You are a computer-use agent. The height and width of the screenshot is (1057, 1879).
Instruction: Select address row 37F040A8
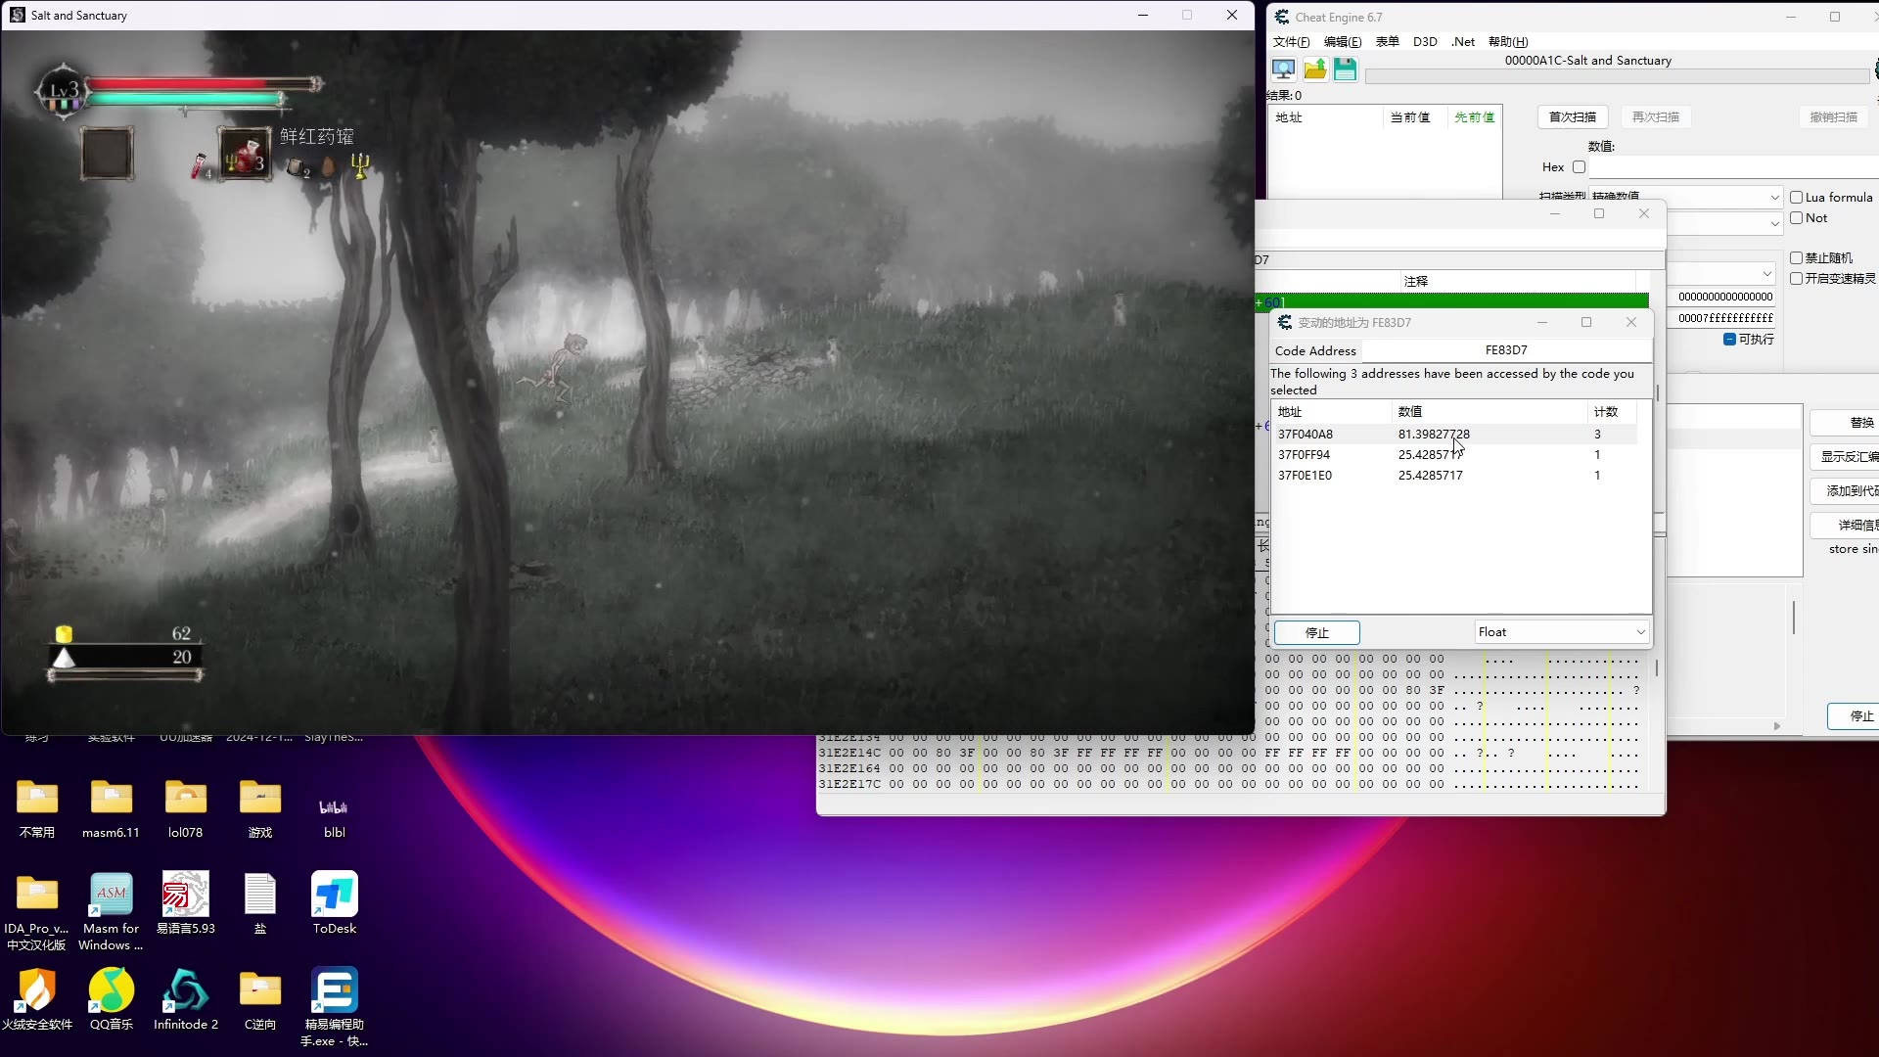coord(1306,435)
